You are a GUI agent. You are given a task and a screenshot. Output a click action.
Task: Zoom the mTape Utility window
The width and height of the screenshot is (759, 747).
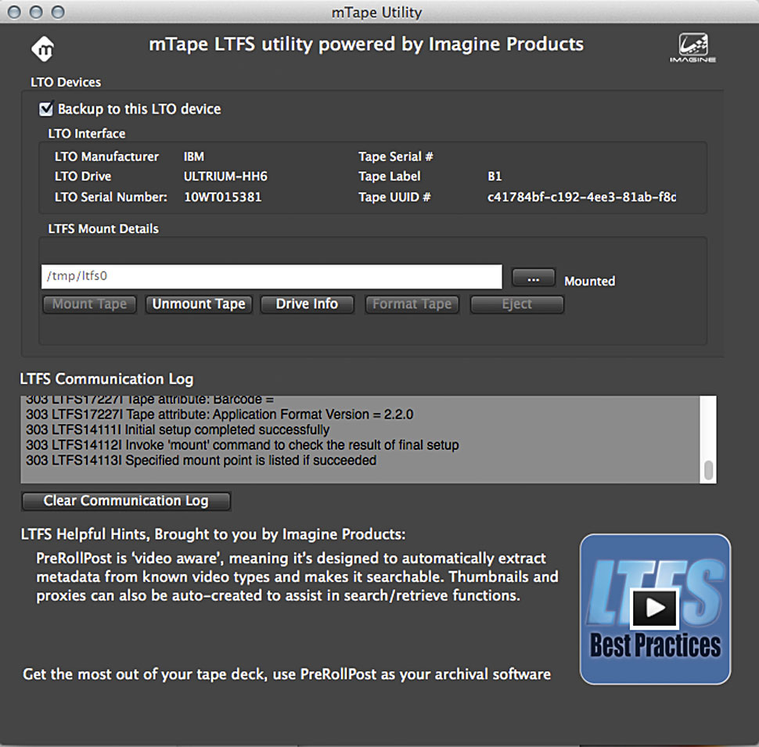57,12
